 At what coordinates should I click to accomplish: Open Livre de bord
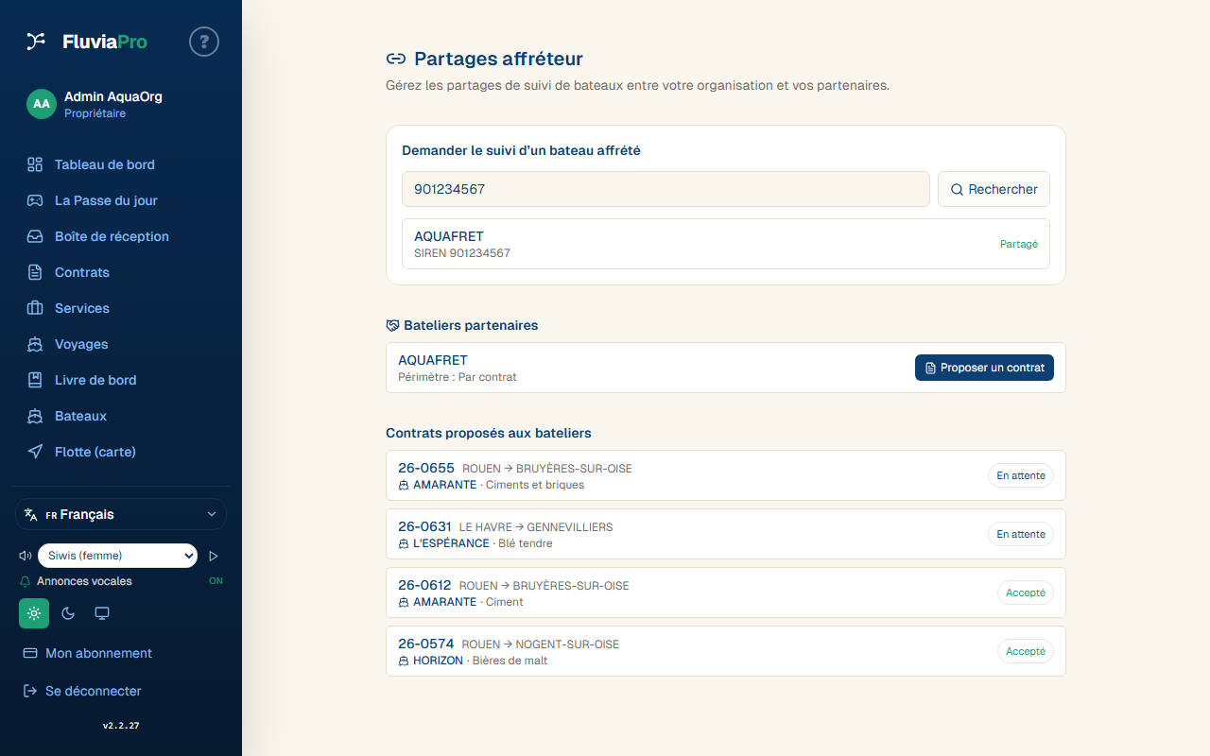coord(95,380)
